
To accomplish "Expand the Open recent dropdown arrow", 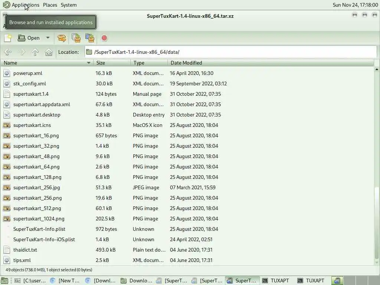I will (x=48, y=38).
